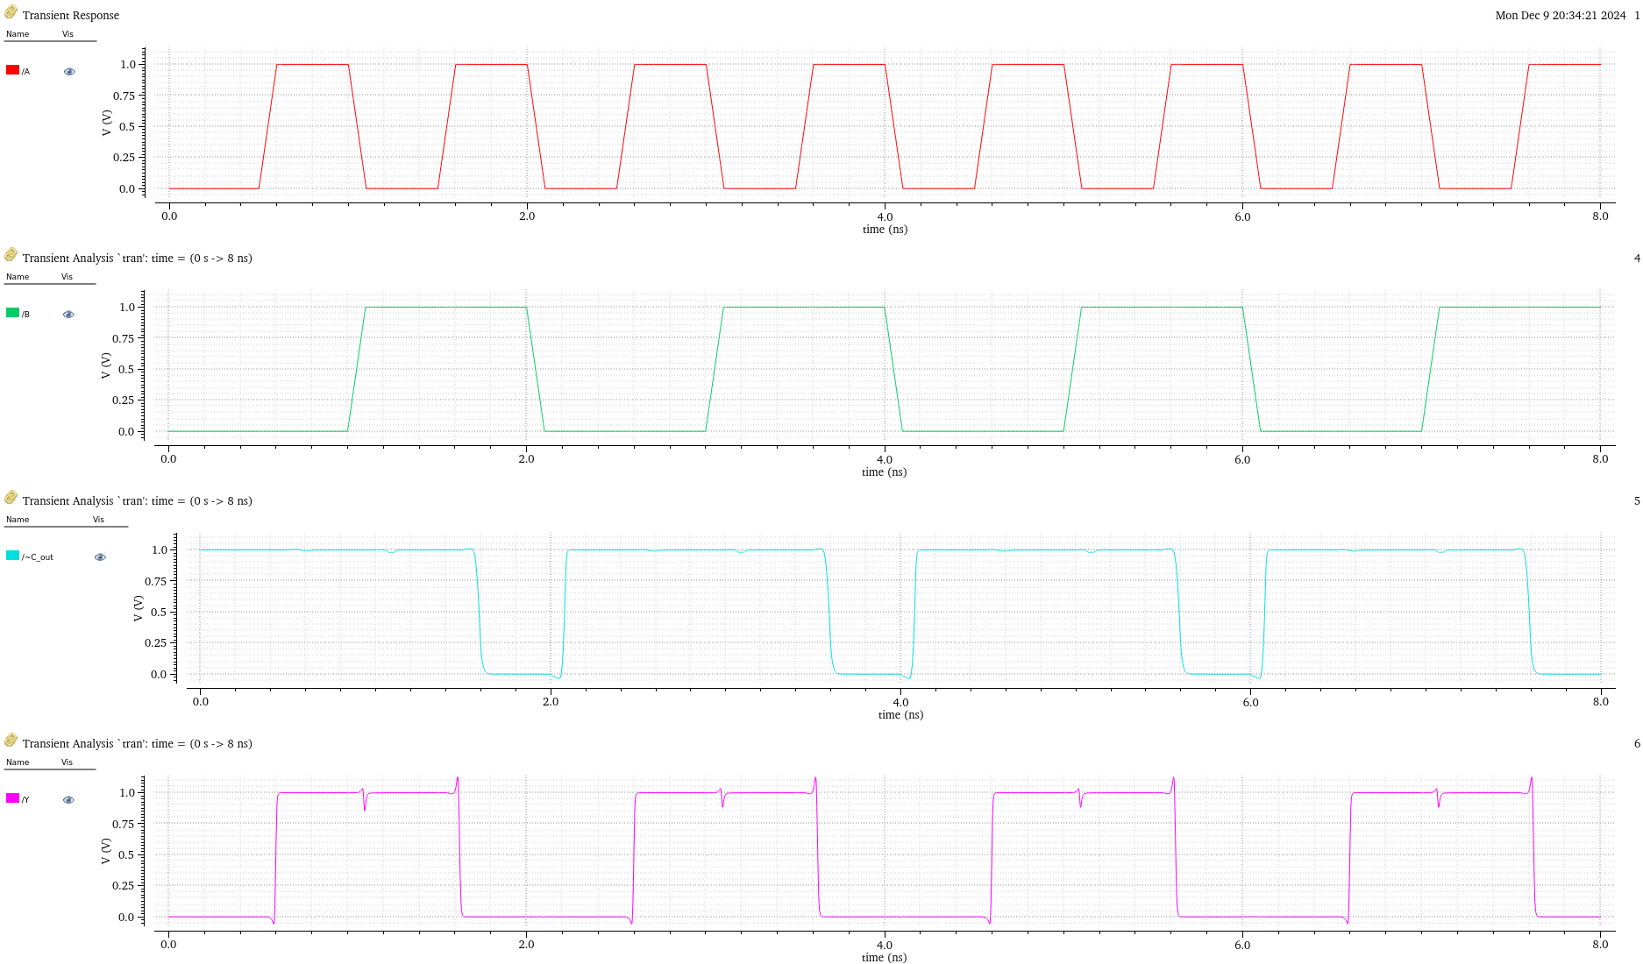Click the icon beside ~C_out's transient analysis title
Screen dimensions: 1643x964
point(11,498)
